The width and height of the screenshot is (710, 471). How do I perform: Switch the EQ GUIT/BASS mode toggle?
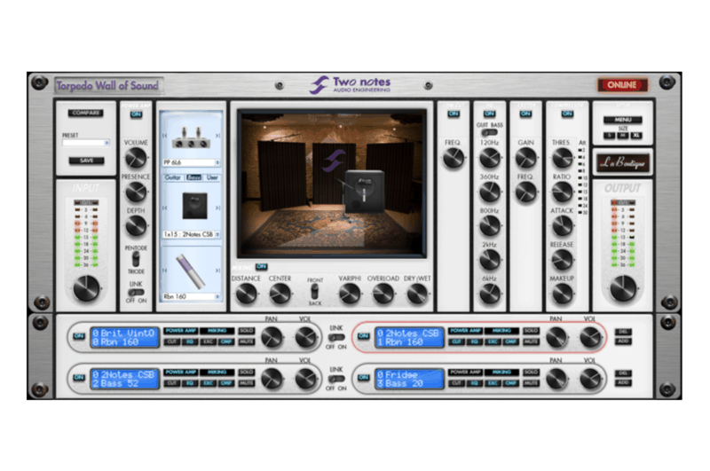click(490, 132)
